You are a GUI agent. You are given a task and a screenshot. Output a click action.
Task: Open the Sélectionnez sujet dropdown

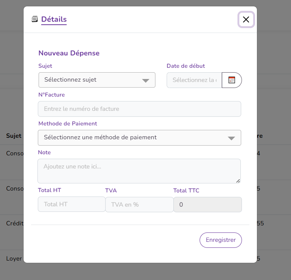click(97, 80)
